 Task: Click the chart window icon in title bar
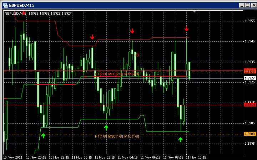coord(5,5)
